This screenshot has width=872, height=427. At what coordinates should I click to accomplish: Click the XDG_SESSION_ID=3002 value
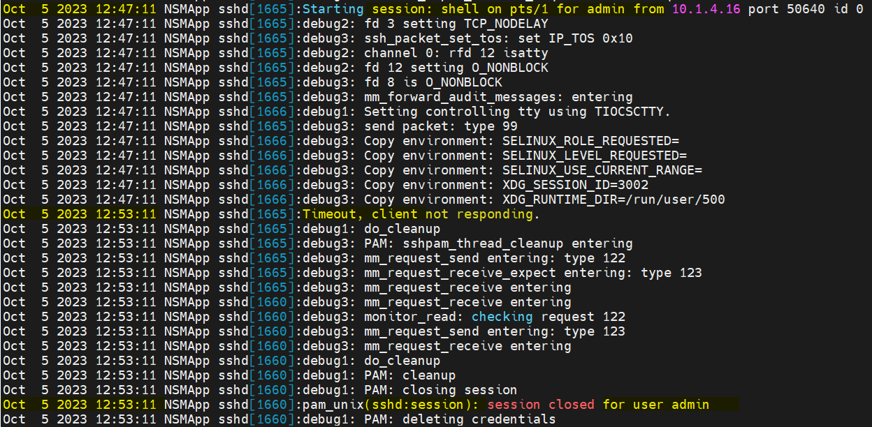[575, 185]
